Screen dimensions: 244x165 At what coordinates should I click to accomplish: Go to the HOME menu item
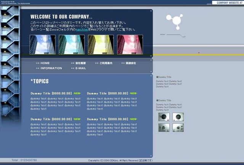43,63
